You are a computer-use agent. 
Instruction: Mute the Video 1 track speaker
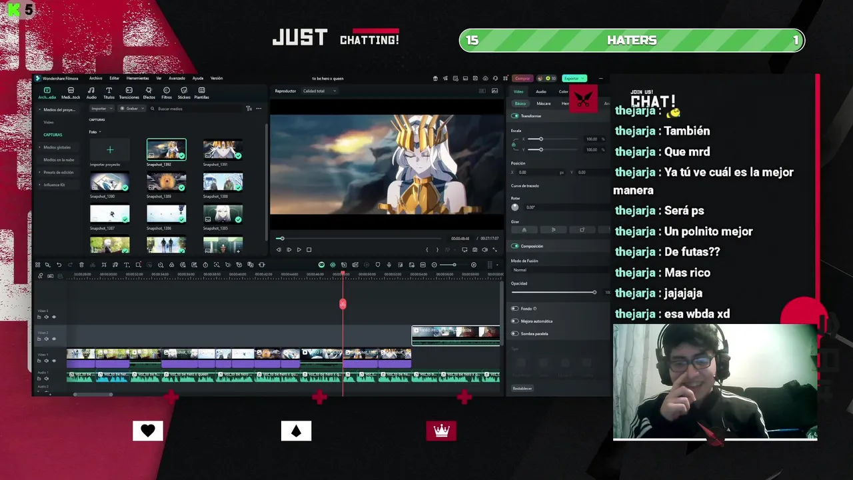(47, 361)
